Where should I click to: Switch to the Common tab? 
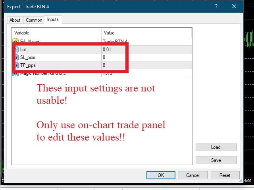click(34, 20)
